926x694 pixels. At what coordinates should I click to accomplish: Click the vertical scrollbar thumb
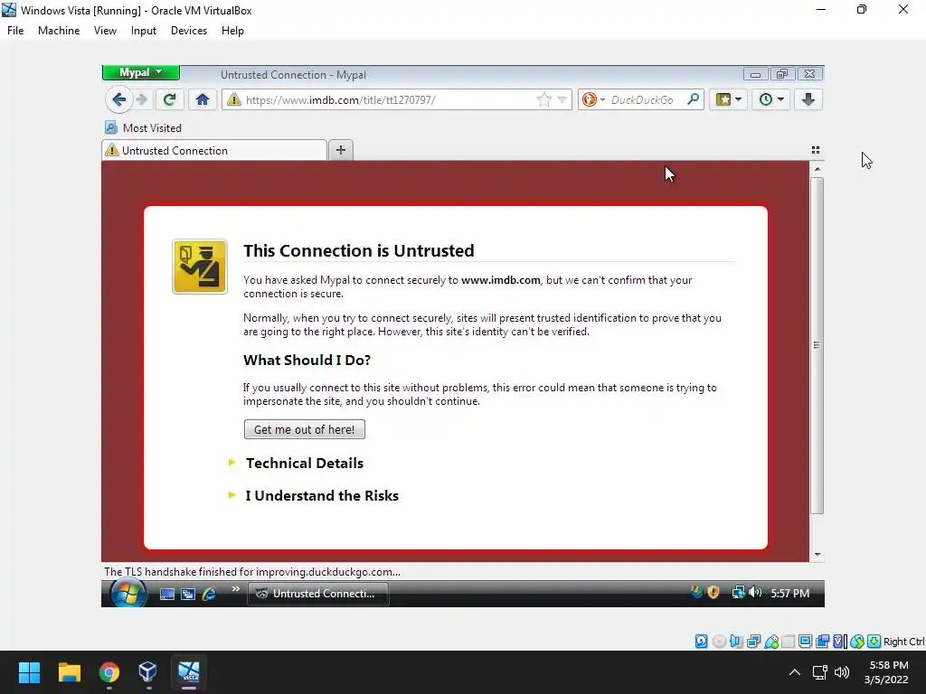pyautogui.click(x=817, y=345)
